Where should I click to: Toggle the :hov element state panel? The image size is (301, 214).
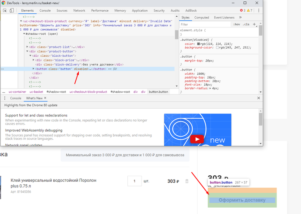[236, 24]
